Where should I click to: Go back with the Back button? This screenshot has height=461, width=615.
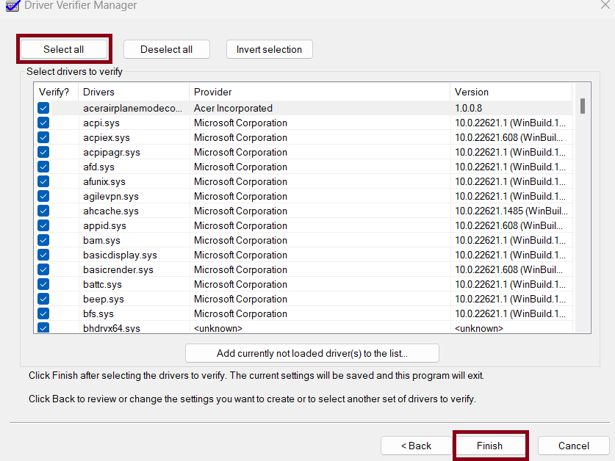pos(416,446)
